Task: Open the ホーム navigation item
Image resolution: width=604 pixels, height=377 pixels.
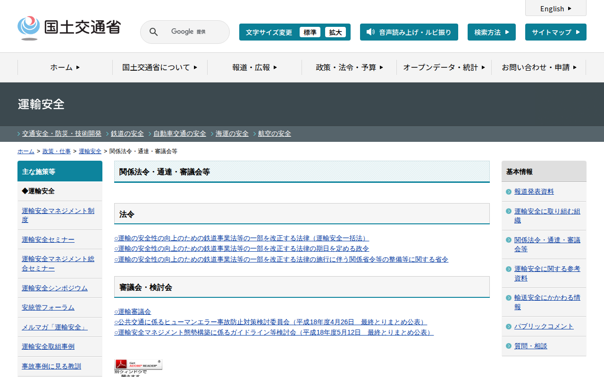Action: (x=65, y=67)
